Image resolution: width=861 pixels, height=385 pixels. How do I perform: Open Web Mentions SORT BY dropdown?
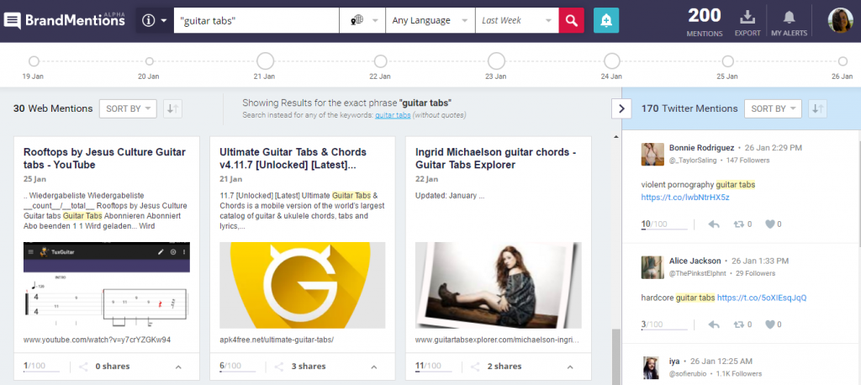click(128, 108)
